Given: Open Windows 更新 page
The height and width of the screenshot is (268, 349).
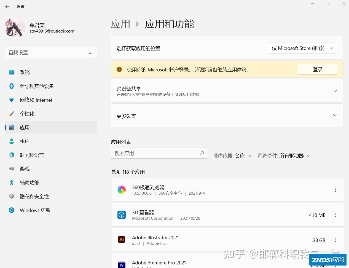Looking at the screenshot, I should (x=51, y=210).
